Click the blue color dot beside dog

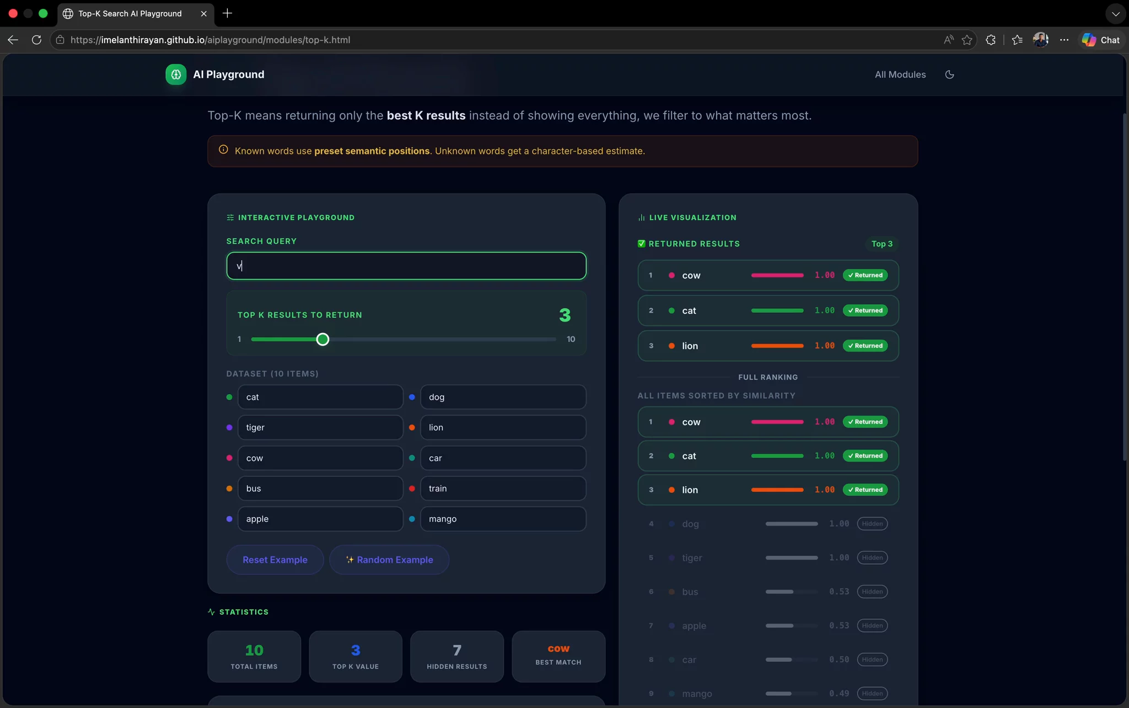pos(412,397)
